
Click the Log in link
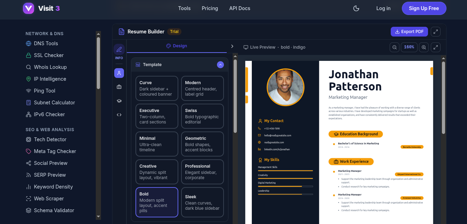(x=383, y=8)
